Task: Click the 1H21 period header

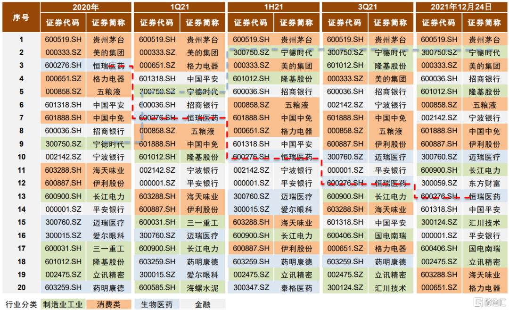Action: tap(273, 7)
